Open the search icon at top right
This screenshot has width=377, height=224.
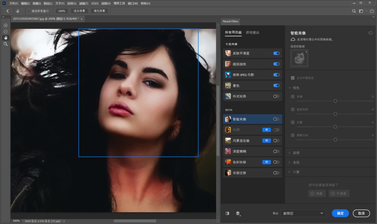354,11
